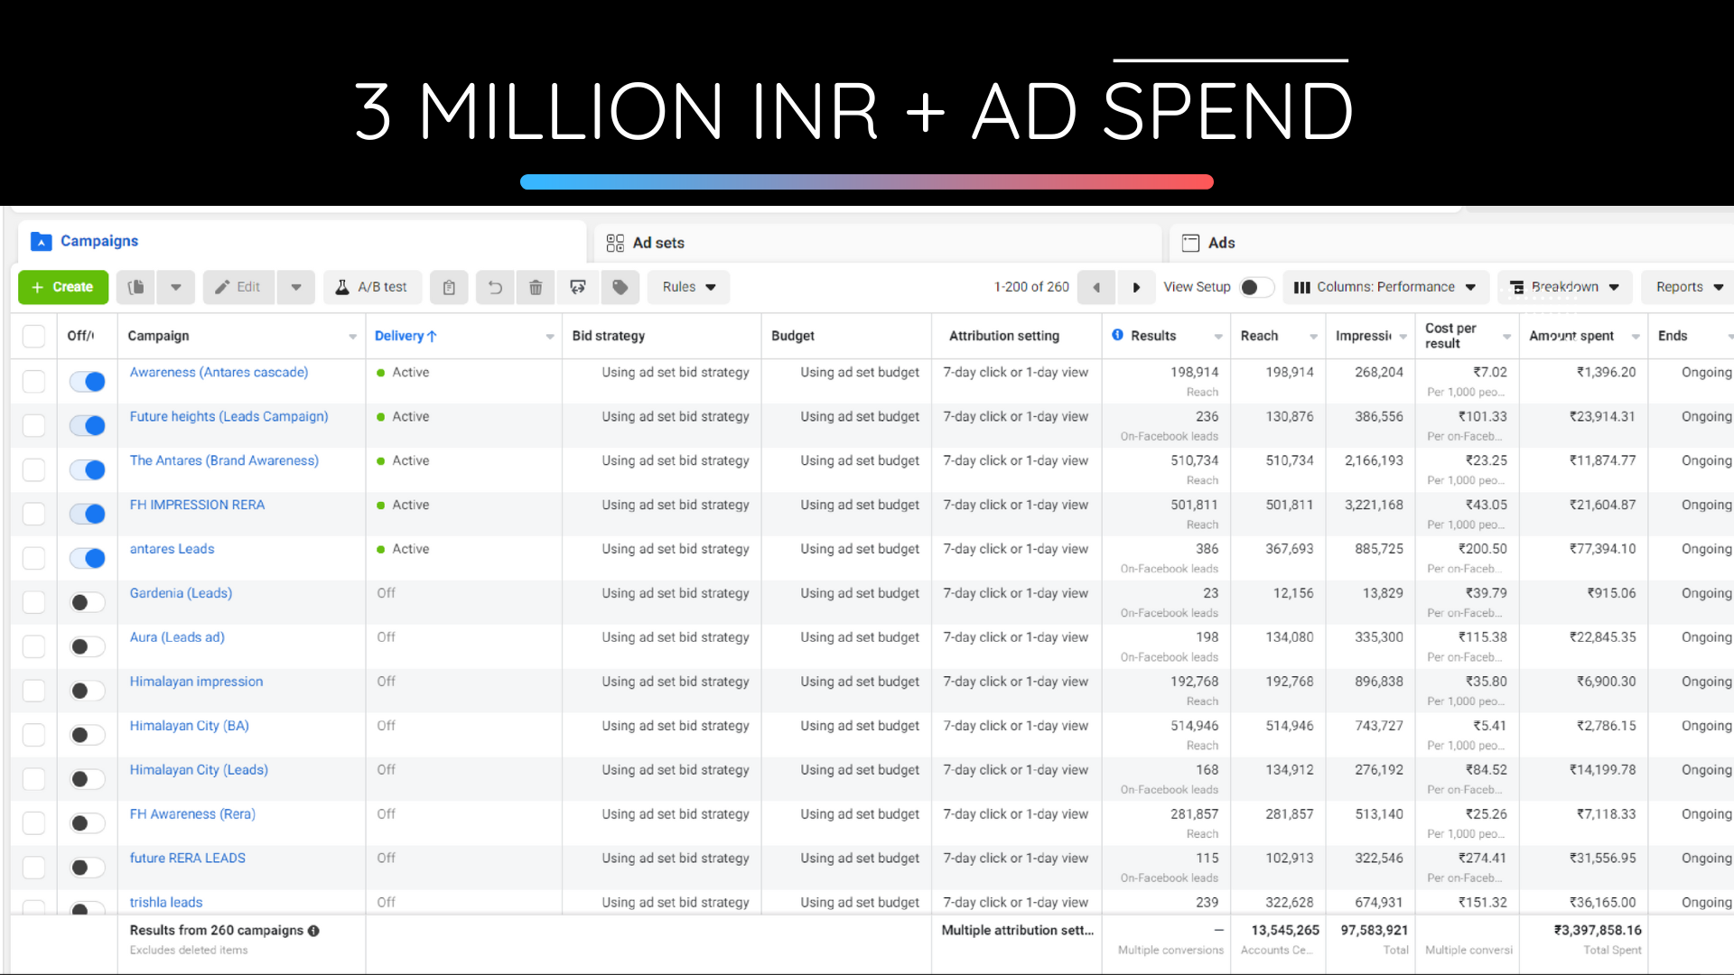Turn off Future heights Leads Campaign
Screen dimensions: 1734x975
88,425
